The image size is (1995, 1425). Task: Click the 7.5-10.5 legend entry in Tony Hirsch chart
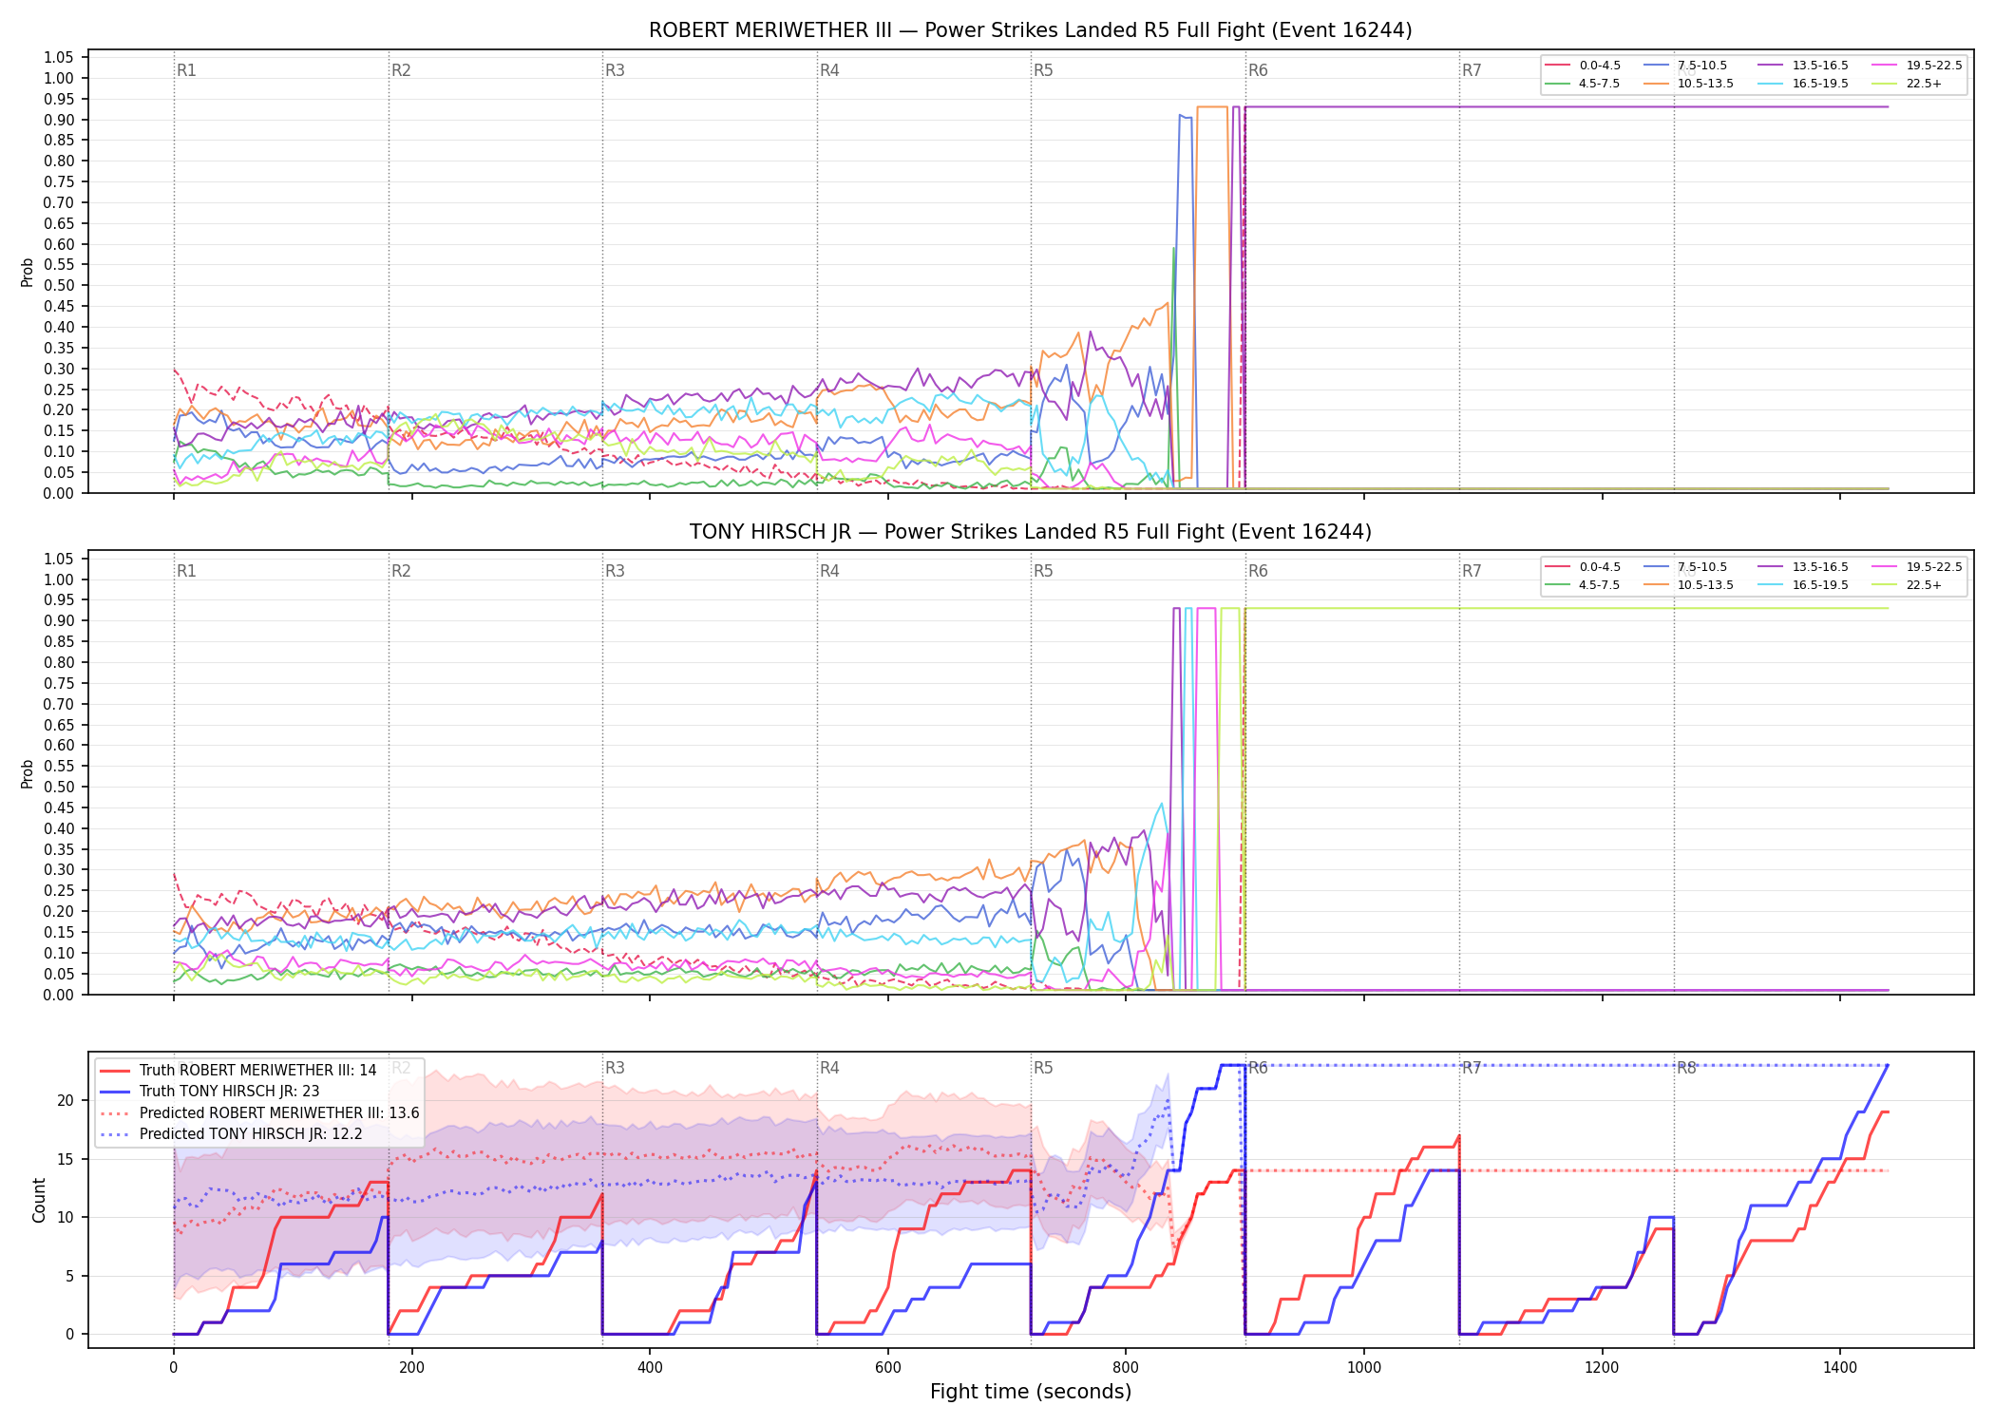click(x=1684, y=567)
